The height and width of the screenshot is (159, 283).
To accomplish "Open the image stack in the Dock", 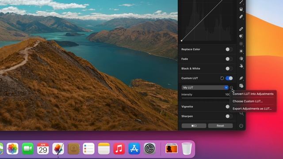I will (x=172, y=148).
